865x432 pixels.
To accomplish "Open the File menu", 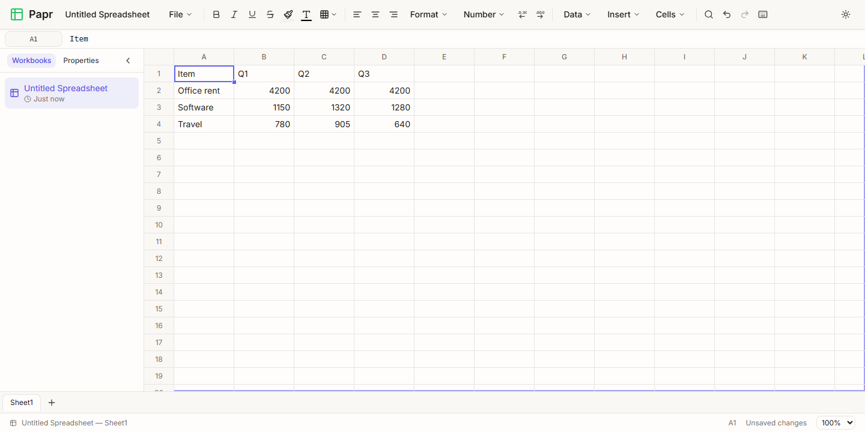I will click(180, 14).
